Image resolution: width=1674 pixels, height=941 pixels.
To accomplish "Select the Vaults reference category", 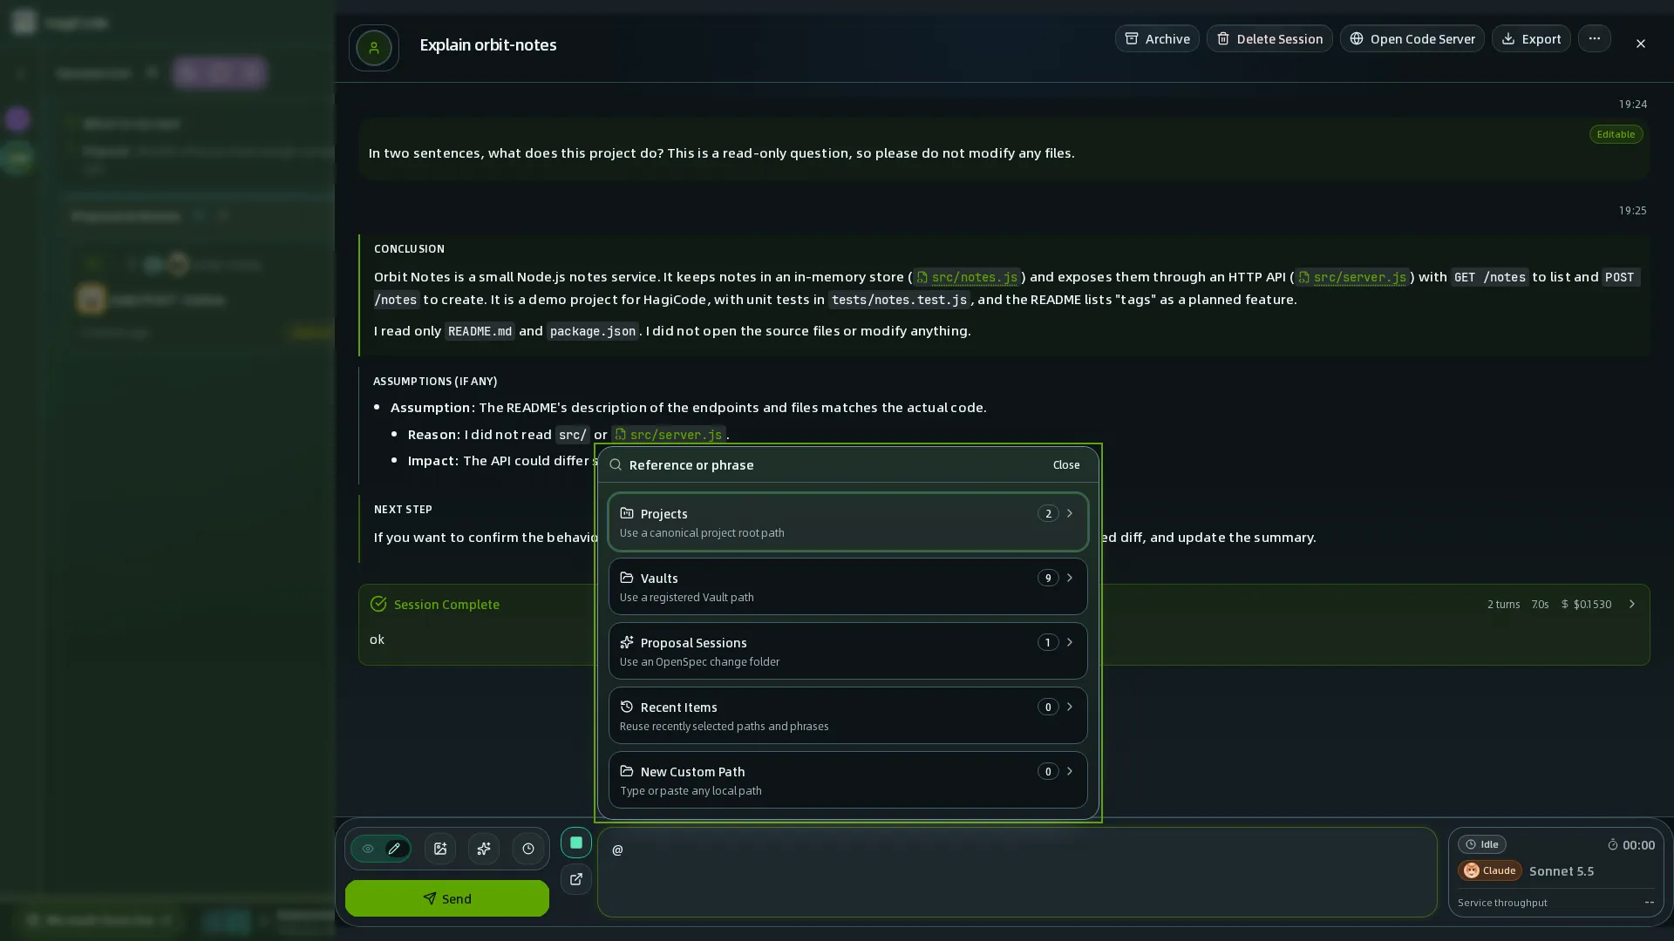I will click(x=847, y=586).
